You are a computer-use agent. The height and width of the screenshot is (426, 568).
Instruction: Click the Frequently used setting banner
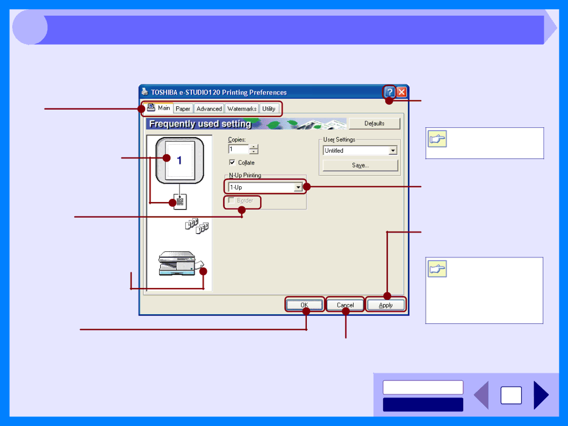tap(246, 124)
